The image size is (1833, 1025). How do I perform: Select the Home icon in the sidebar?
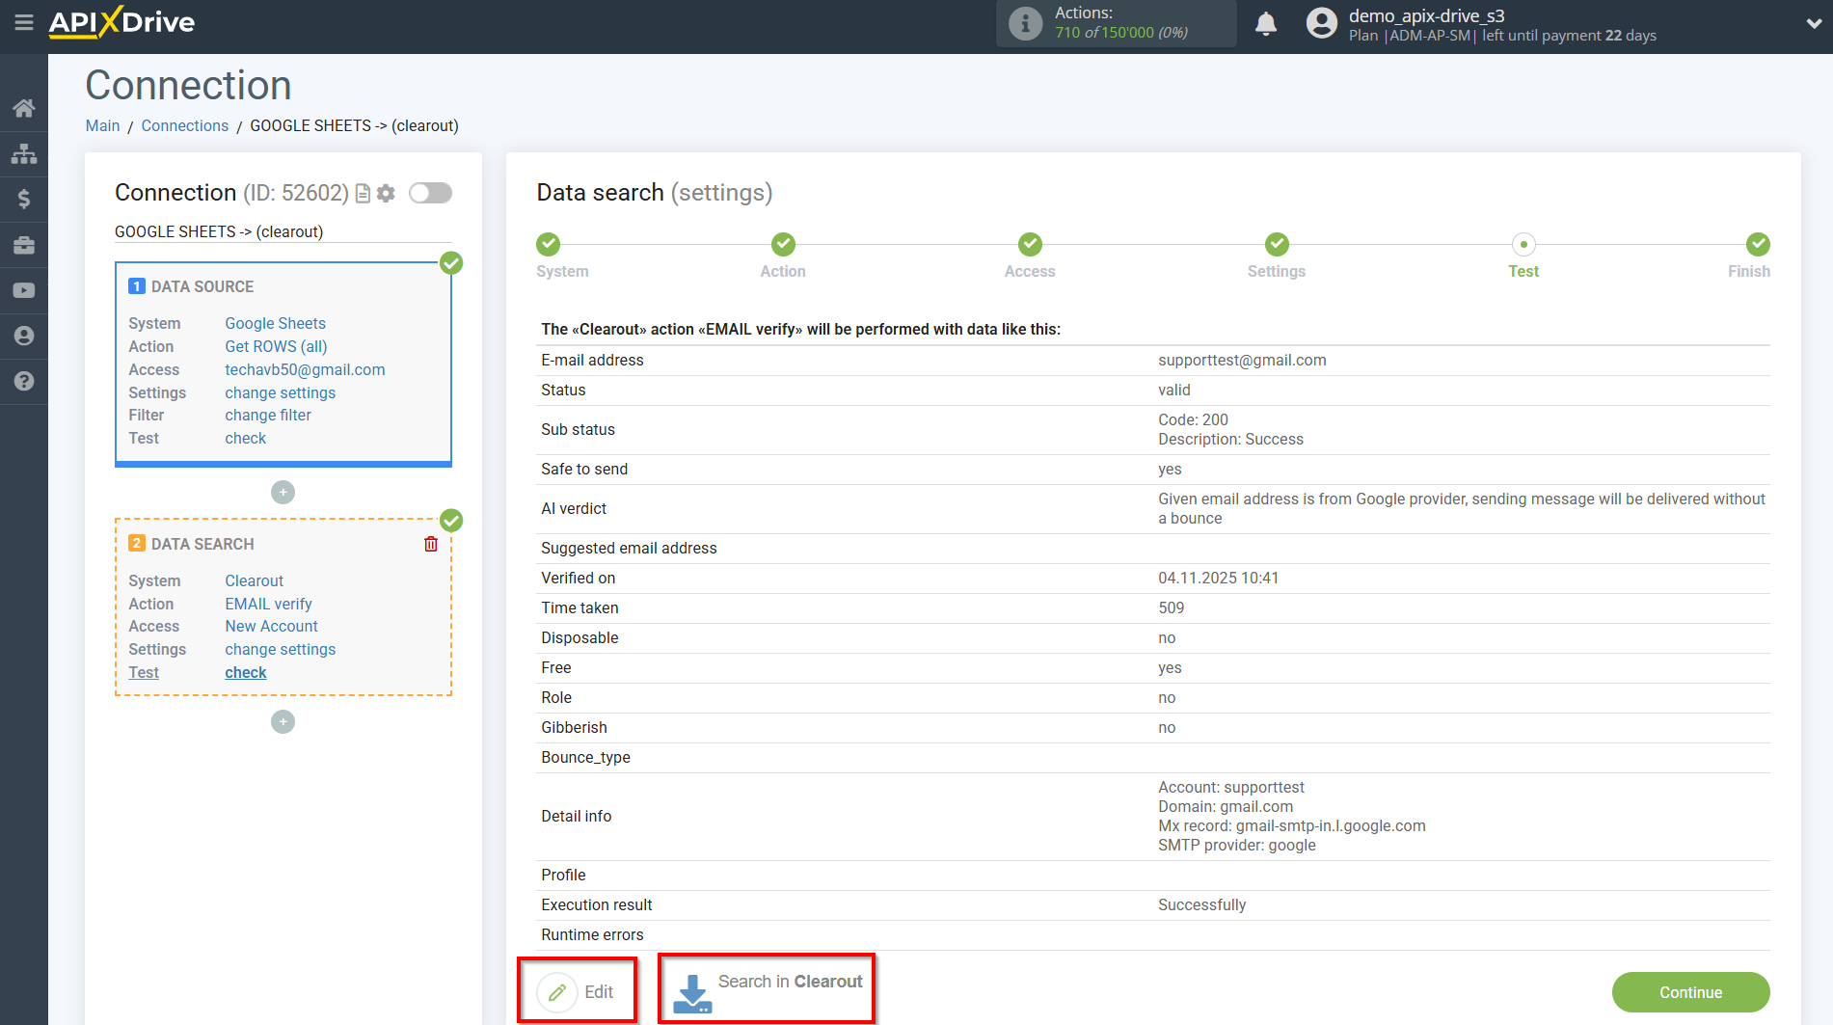pyautogui.click(x=24, y=108)
